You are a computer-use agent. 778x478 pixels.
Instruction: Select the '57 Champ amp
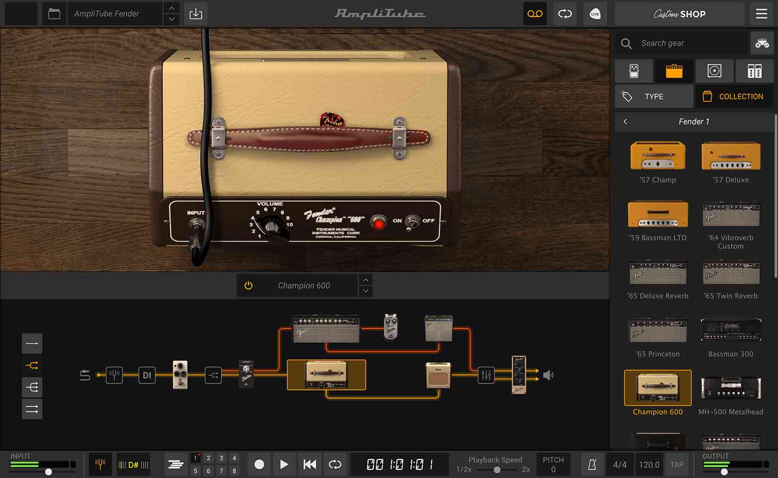pos(658,162)
